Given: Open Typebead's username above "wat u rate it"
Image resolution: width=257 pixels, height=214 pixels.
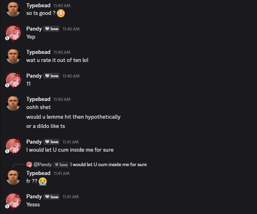Looking at the screenshot, I should (38, 52).
